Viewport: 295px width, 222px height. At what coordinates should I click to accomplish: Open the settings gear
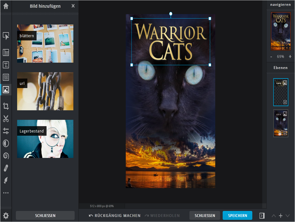pyautogui.click(x=6, y=216)
